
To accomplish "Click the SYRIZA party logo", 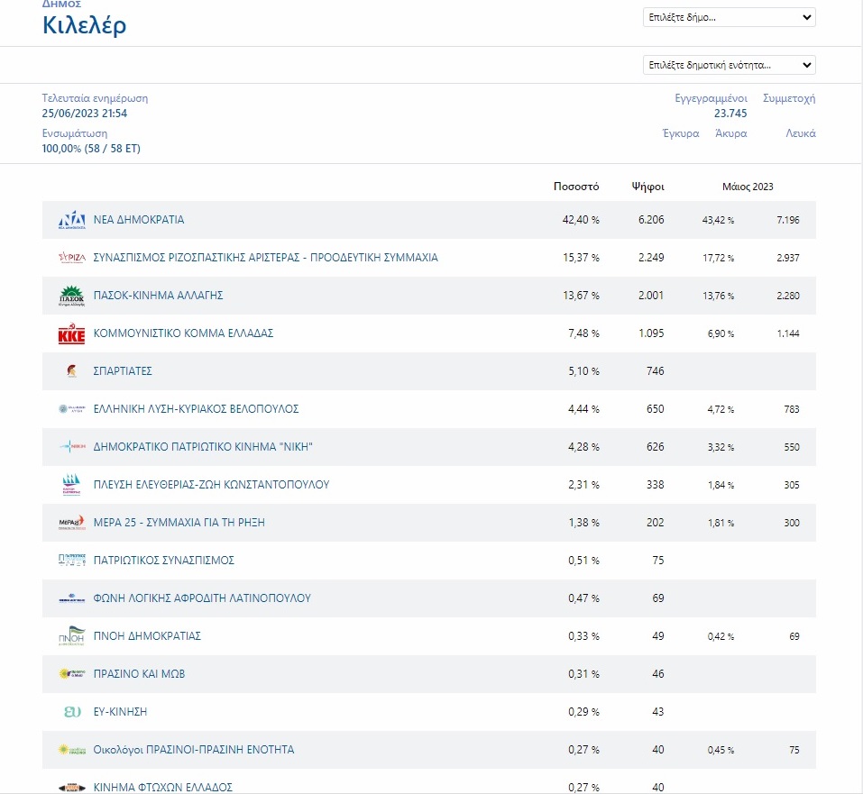I will pos(71,258).
